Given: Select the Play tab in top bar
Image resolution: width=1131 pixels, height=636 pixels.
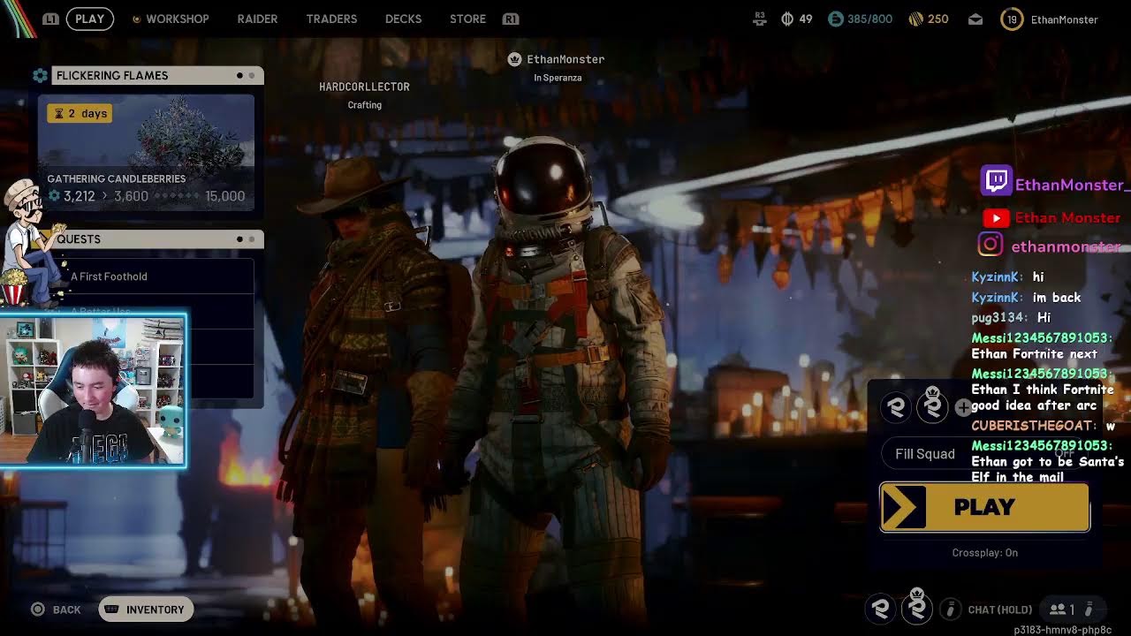Looking at the screenshot, I should (89, 19).
